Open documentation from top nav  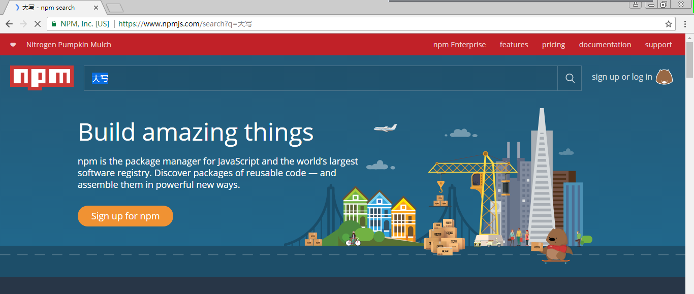point(605,45)
